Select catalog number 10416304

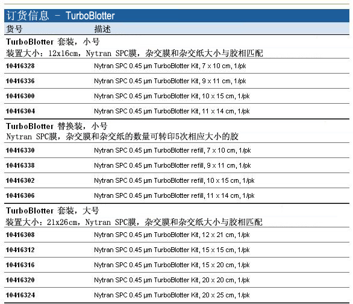tap(20, 111)
